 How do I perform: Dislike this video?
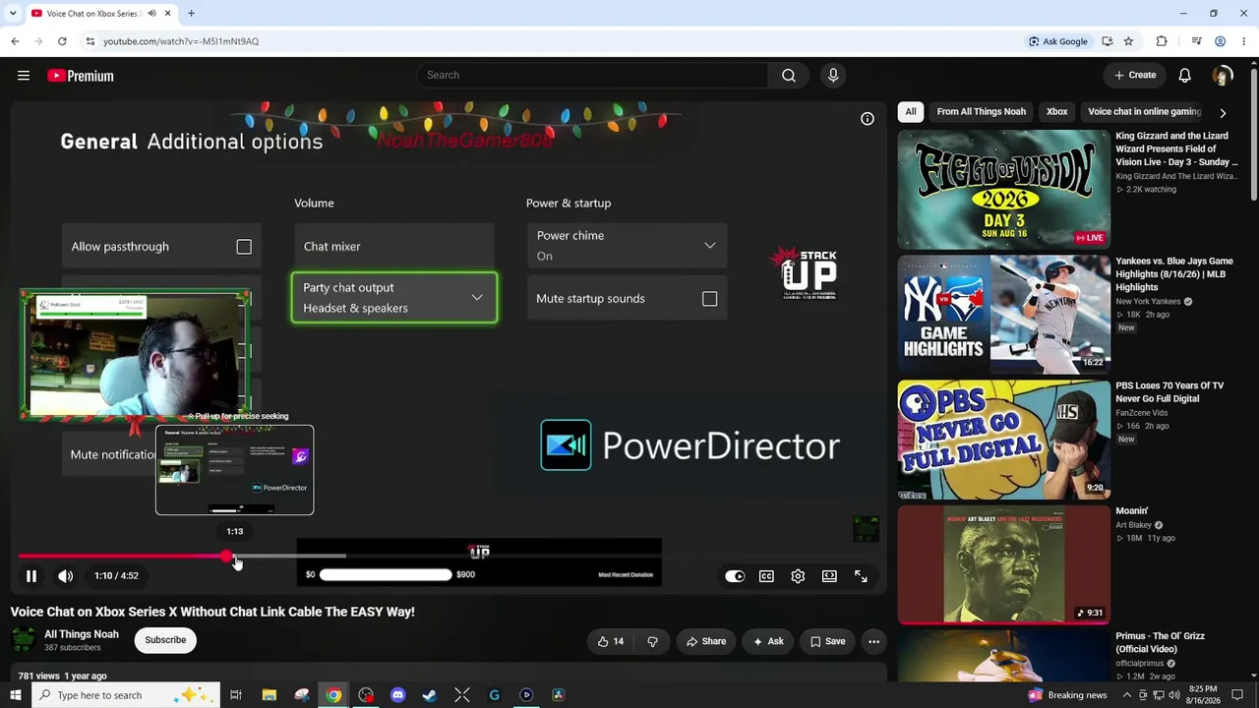652,641
